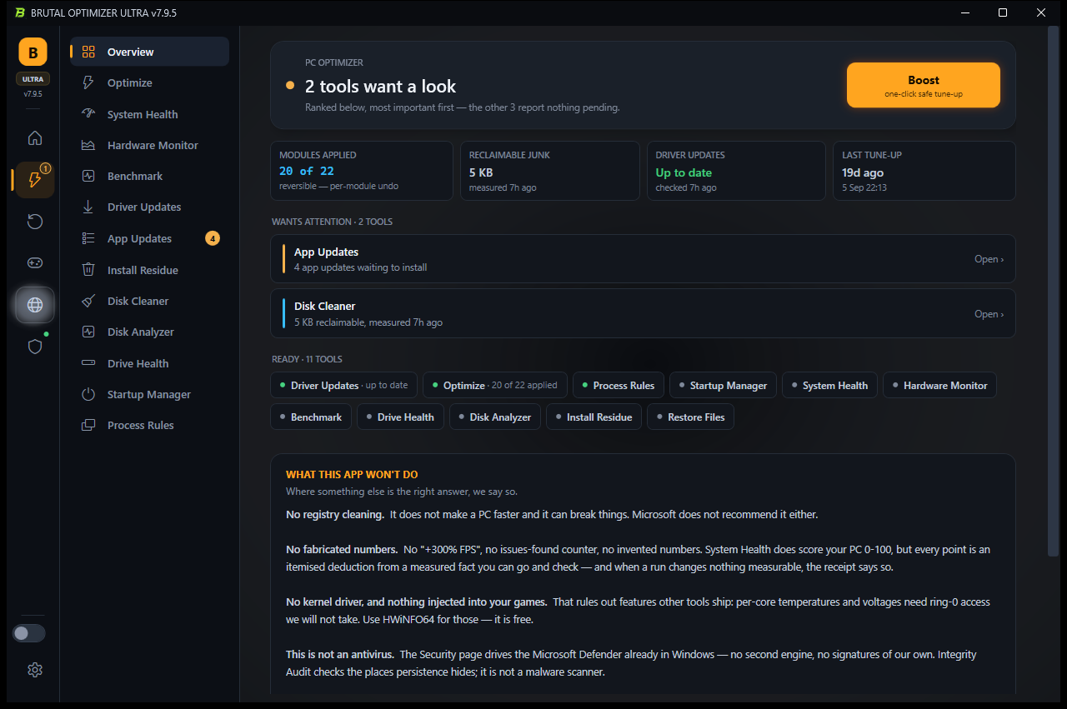
Task: Click the Driver Updates download icon
Action: 88,207
